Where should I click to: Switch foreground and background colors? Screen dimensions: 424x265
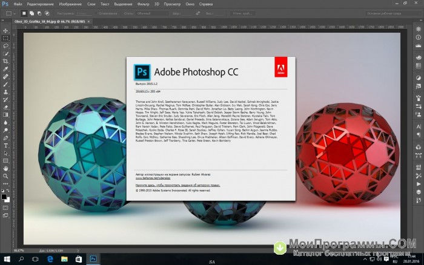pos(8,191)
